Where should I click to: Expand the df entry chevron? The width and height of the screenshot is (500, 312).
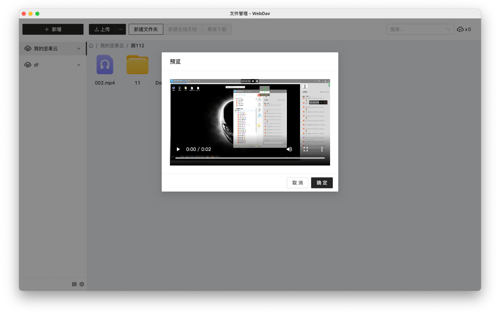tap(79, 65)
